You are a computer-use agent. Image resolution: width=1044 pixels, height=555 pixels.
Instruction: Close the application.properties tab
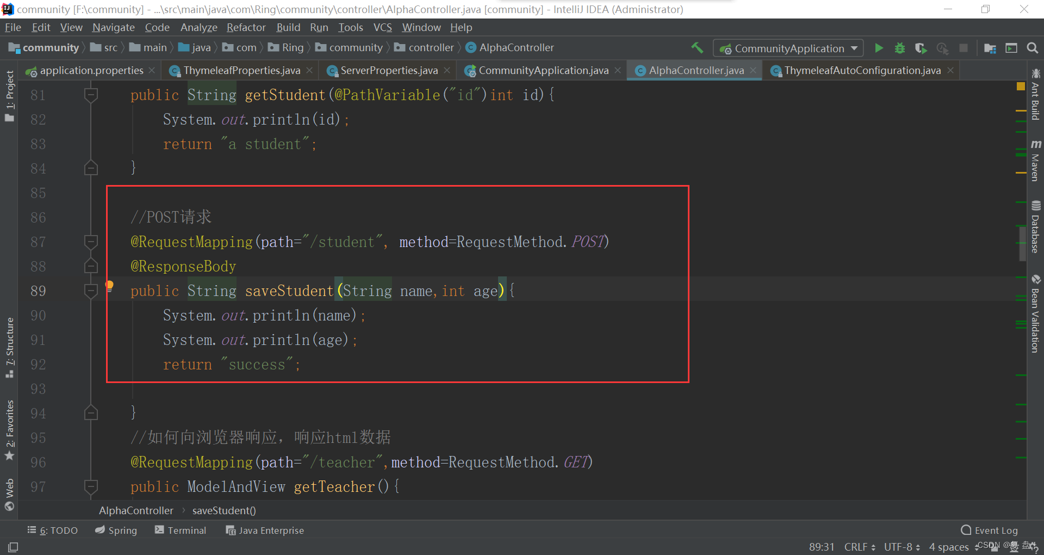(x=152, y=70)
